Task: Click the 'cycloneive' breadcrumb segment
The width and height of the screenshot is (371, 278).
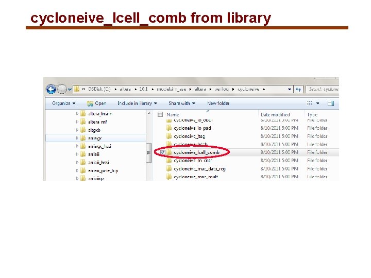Action: (x=248, y=89)
